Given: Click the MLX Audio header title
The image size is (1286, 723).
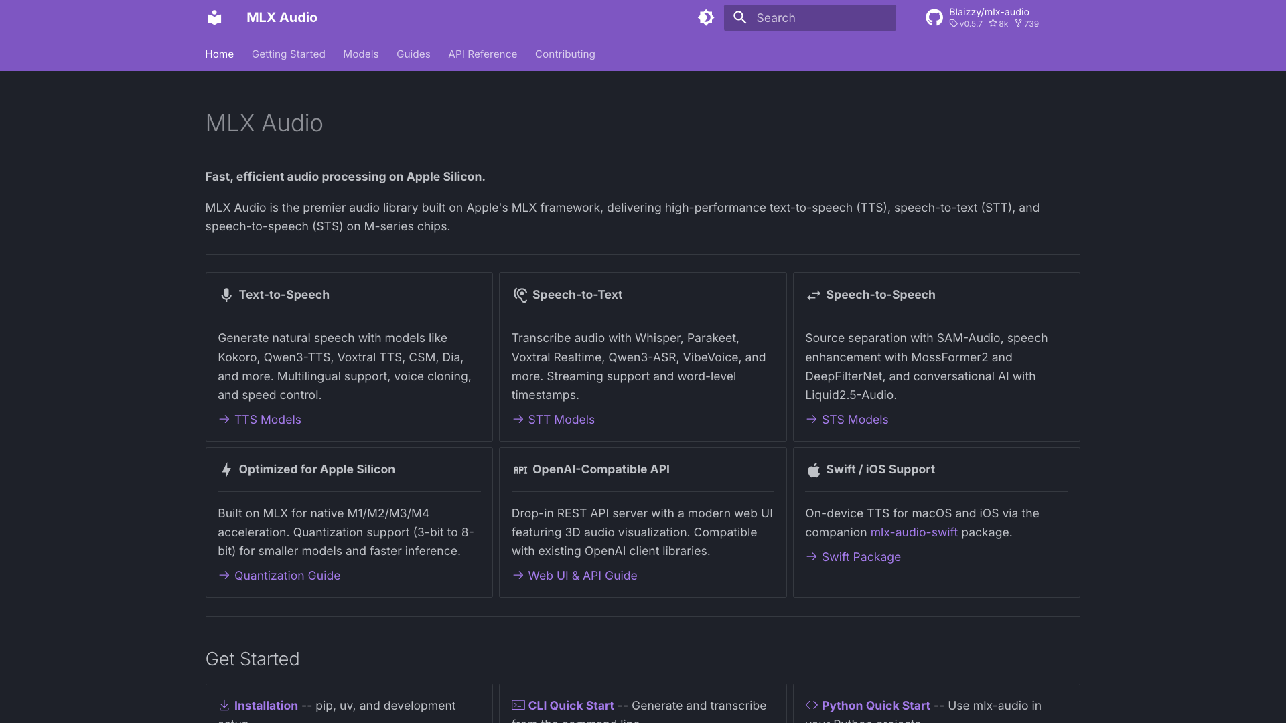Looking at the screenshot, I should tap(281, 17).
